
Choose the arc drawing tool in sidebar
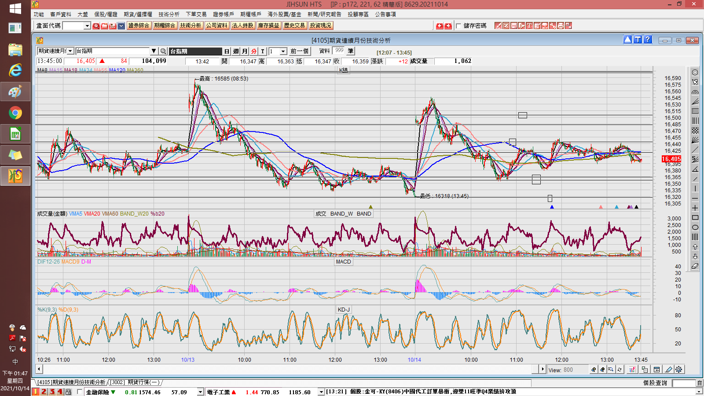(695, 92)
